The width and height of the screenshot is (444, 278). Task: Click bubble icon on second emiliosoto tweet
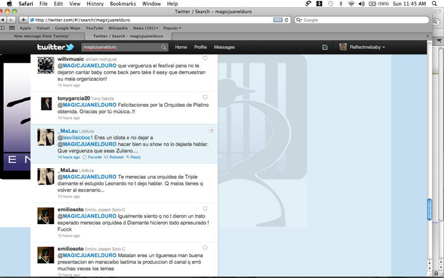pyautogui.click(x=205, y=248)
